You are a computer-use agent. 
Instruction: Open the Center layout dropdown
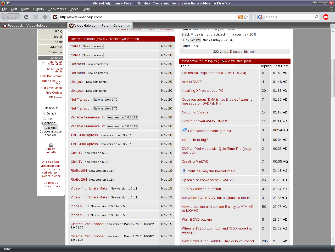49,123
